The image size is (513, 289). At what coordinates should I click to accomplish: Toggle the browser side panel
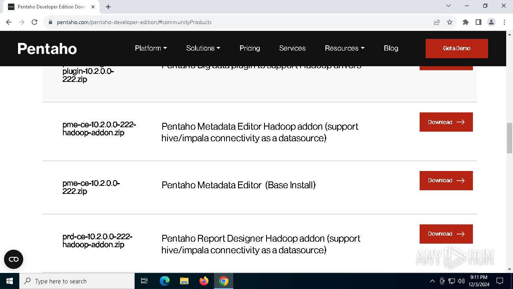point(478,22)
